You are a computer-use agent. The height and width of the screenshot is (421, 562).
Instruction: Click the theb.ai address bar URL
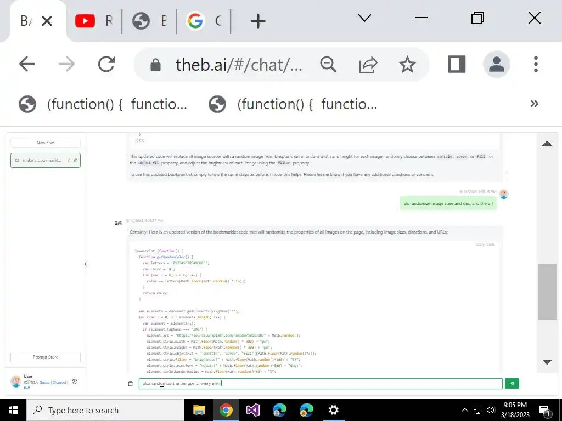[x=239, y=65]
